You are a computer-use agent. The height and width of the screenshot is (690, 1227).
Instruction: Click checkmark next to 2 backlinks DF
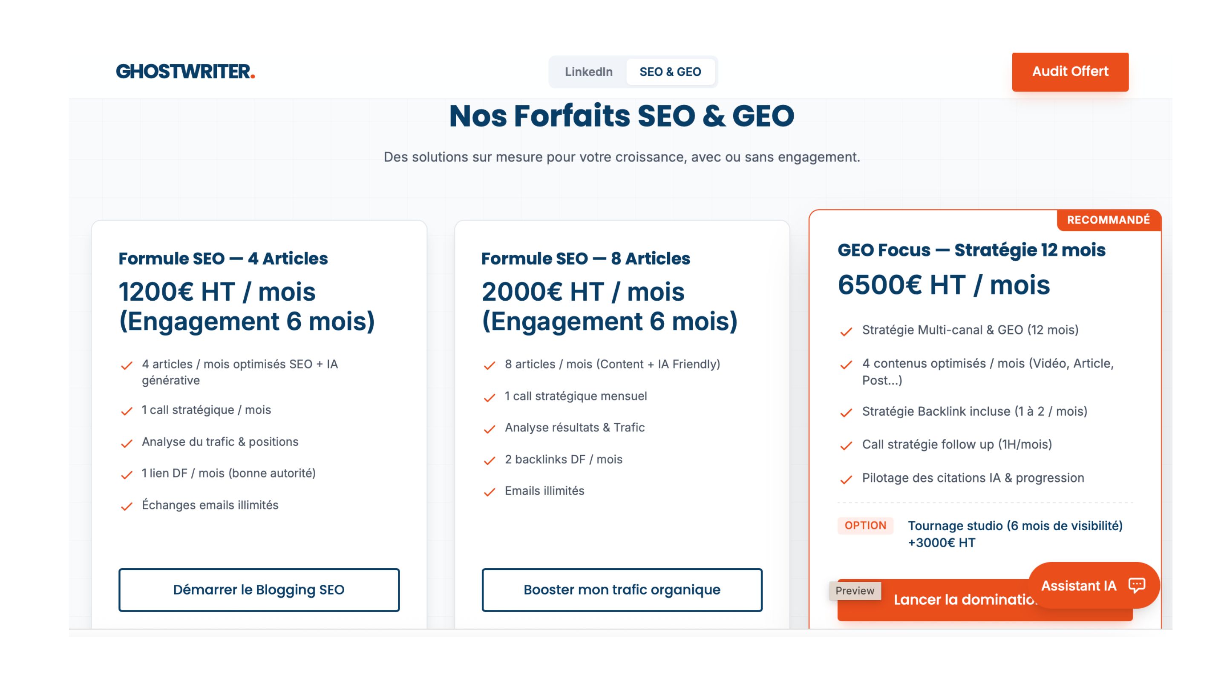(x=490, y=460)
